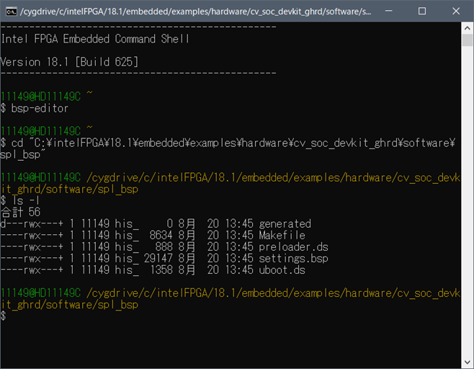This screenshot has width=474, height=369.
Task: Click the '合計 56' total line
Action: (22, 212)
